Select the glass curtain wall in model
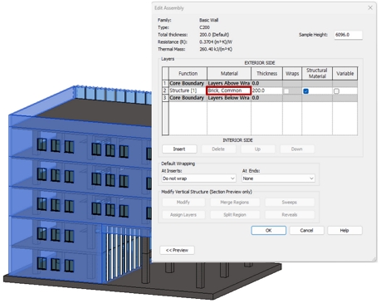Viewport: 381px width, 303px height. point(123,253)
